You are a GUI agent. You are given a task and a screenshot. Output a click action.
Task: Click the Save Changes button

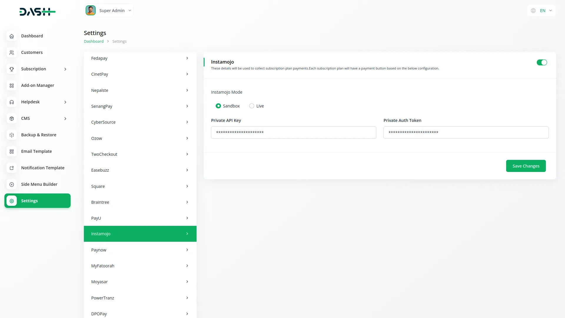tap(526, 166)
